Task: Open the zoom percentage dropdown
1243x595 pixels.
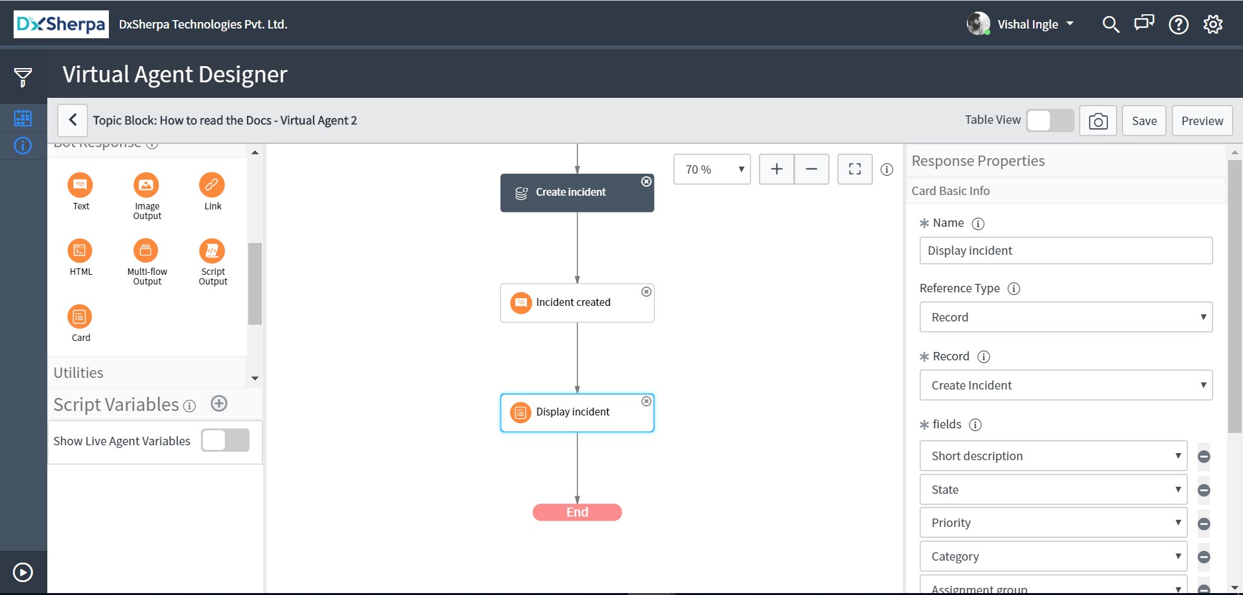Action: coord(712,169)
